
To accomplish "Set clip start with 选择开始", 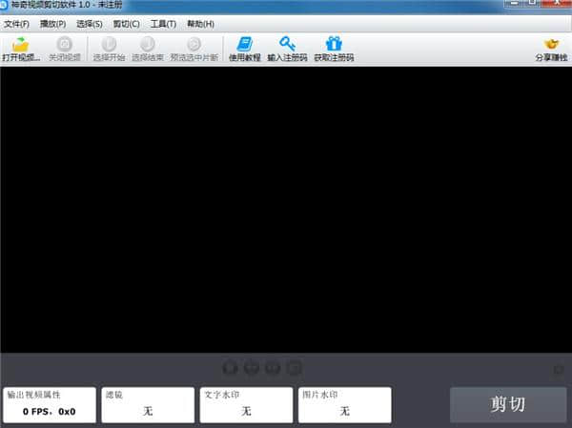I will tap(109, 45).
